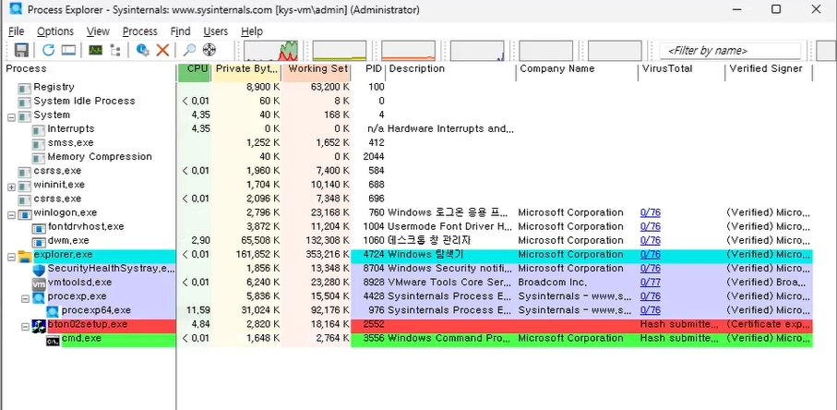Image resolution: width=837 pixels, height=410 pixels.
Task: Collapse the procexp.exe tree node
Action: tap(25, 298)
